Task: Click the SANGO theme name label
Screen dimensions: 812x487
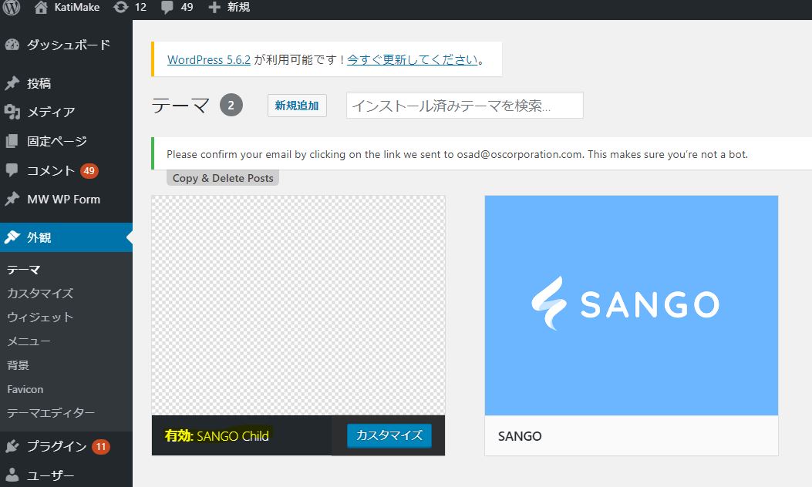Action: tap(520, 436)
